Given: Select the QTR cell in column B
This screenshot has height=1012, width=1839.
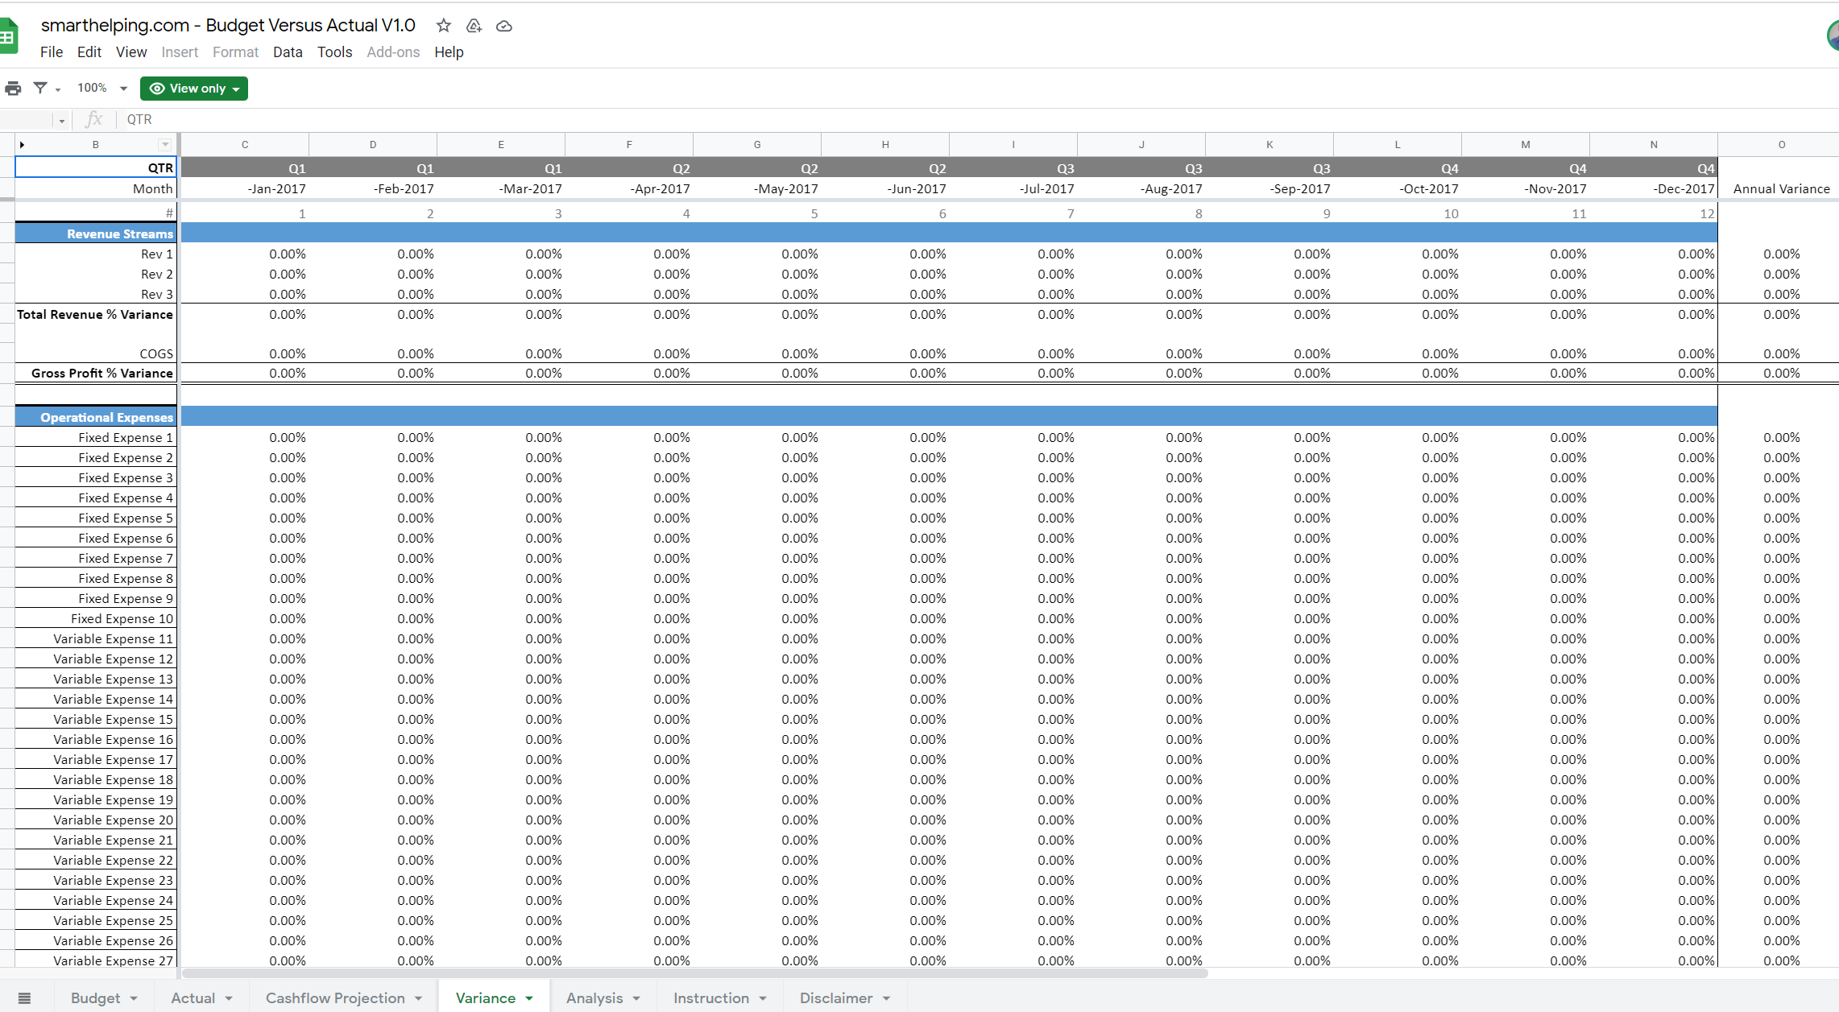Looking at the screenshot, I should (x=96, y=167).
